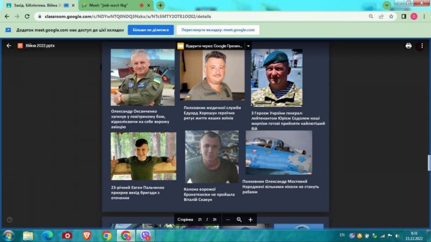Click Більше не ділитися button
The height and width of the screenshot is (242, 431).
[151, 30]
